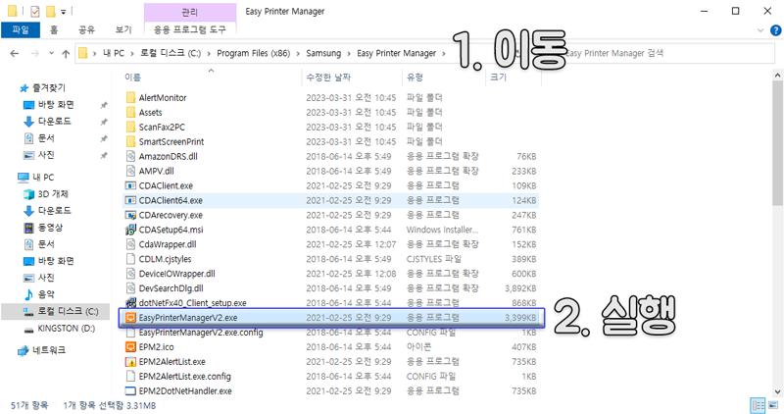Select the 관리 contextual tab
The image size is (784, 414).
click(189, 12)
